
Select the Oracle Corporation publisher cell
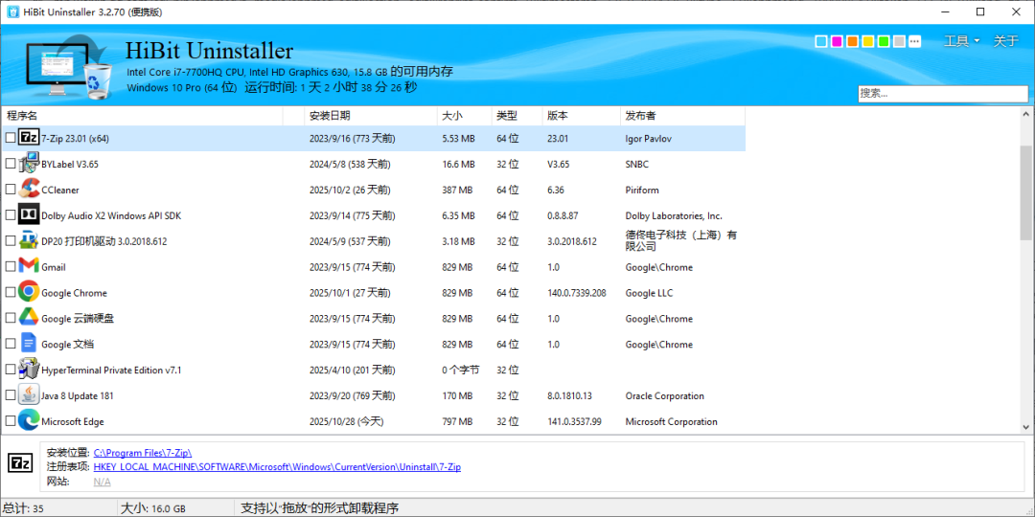(x=665, y=395)
